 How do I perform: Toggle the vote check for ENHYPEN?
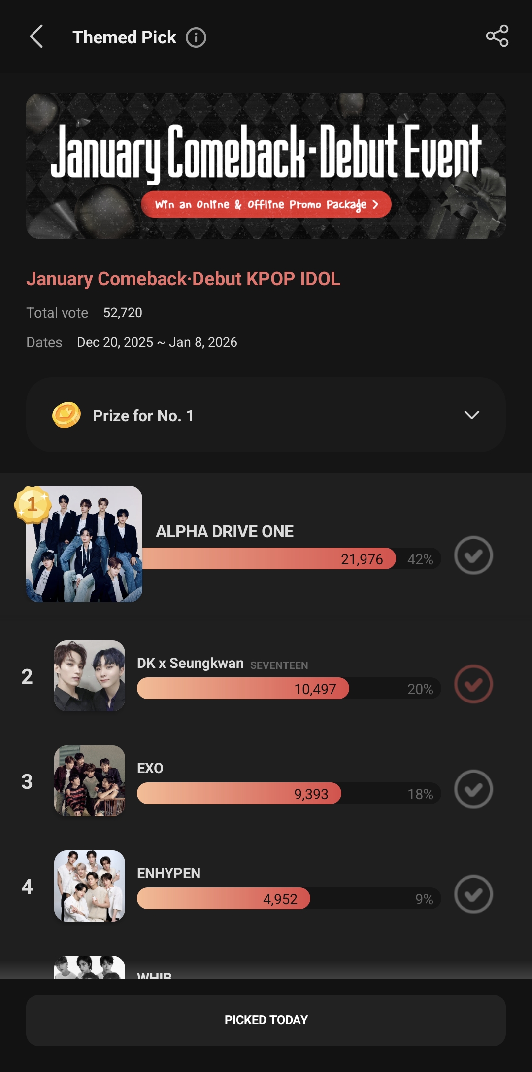pyautogui.click(x=473, y=894)
